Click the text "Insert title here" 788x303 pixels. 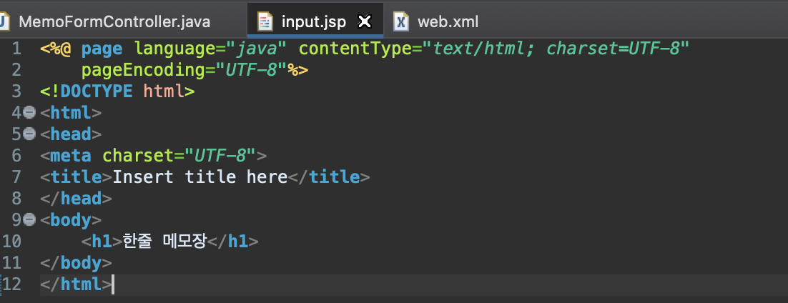click(x=200, y=177)
